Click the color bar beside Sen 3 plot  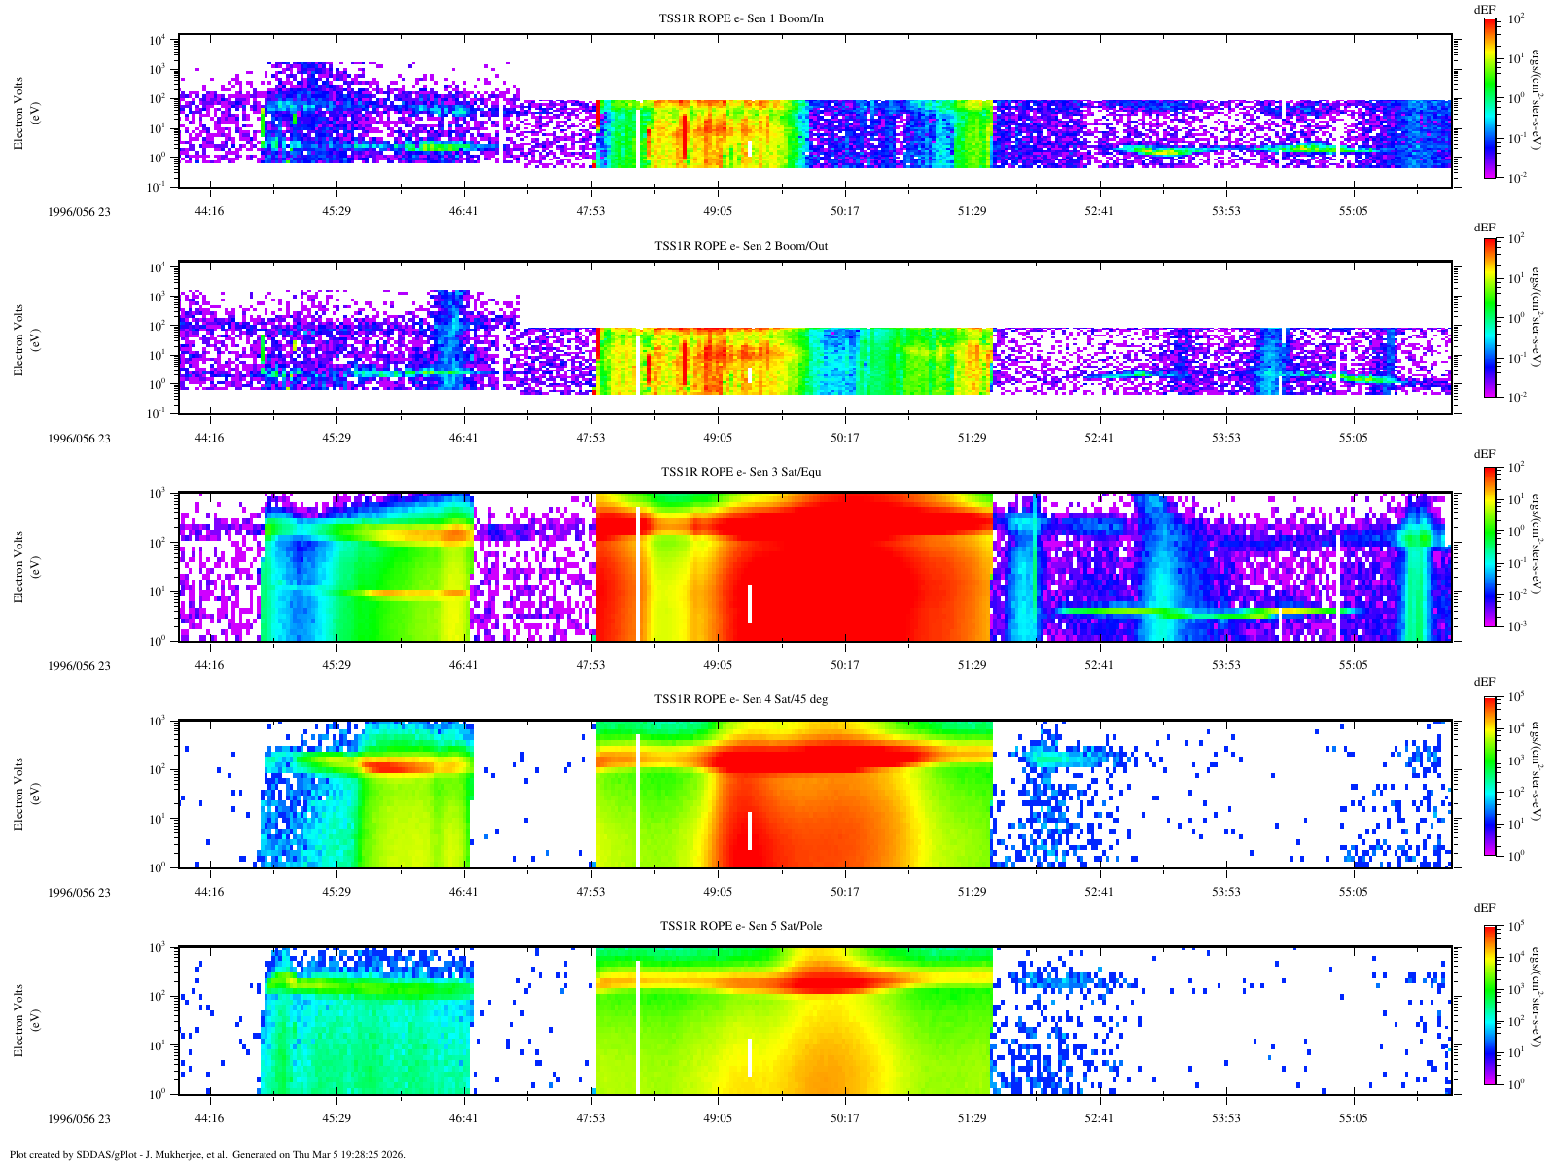(x=1490, y=547)
